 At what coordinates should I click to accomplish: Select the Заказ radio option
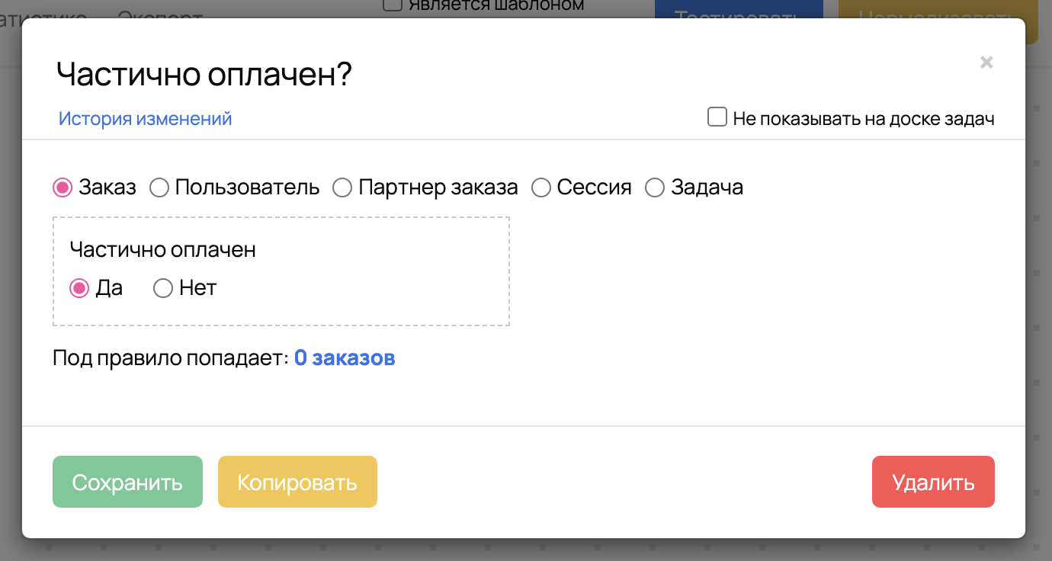[x=63, y=188]
